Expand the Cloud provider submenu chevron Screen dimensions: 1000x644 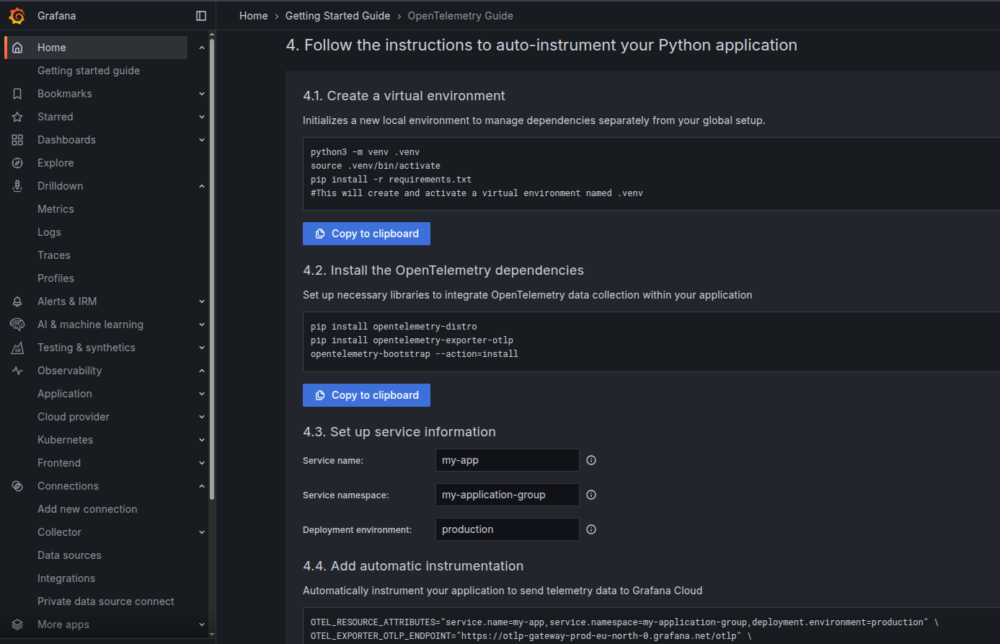point(202,417)
